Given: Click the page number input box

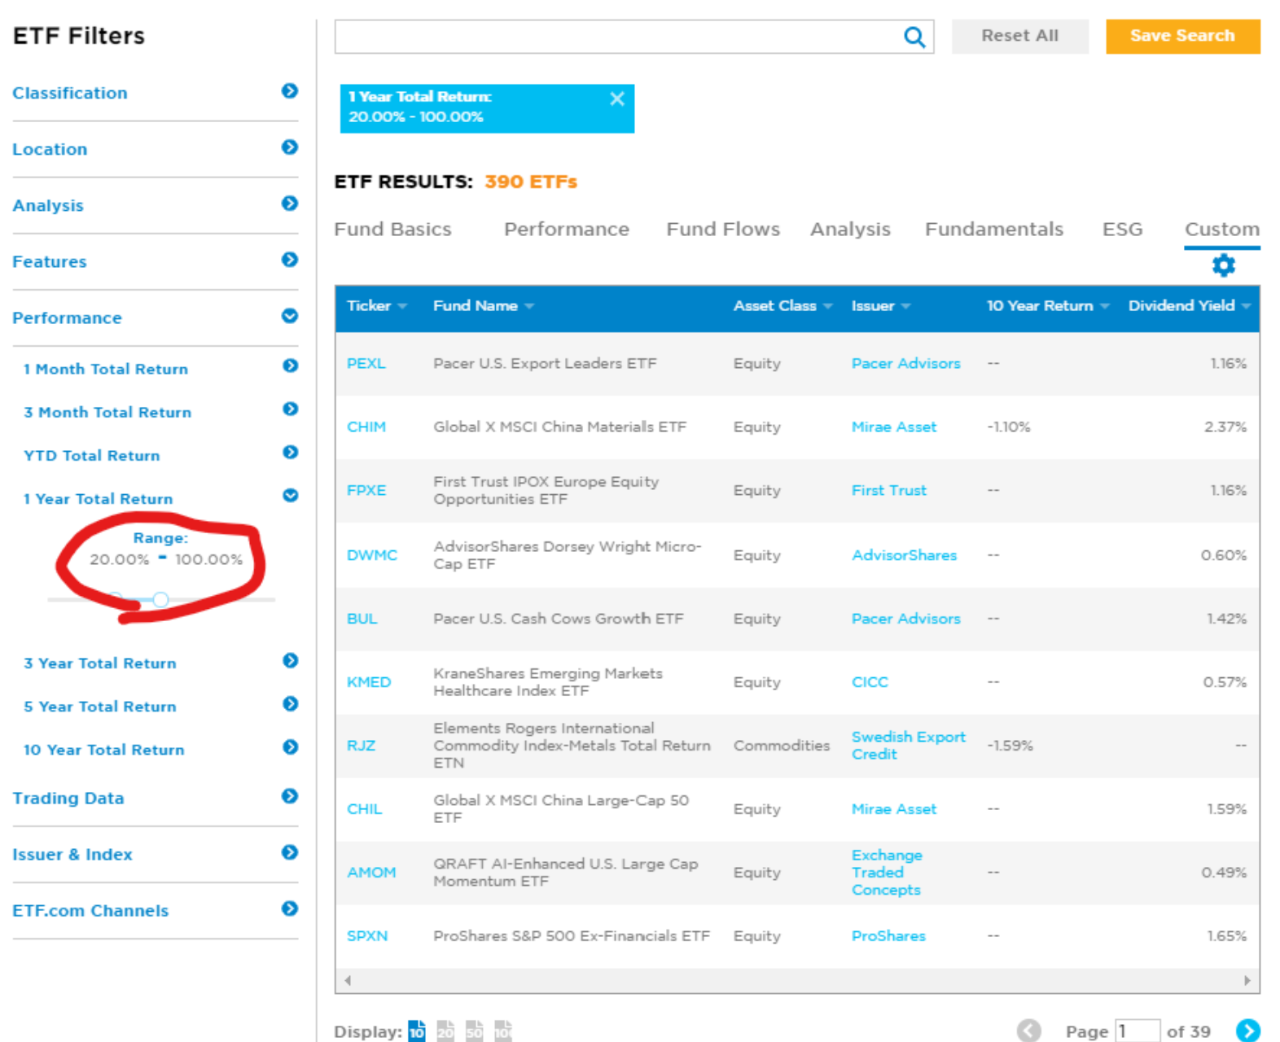Looking at the screenshot, I should point(1137,1031).
